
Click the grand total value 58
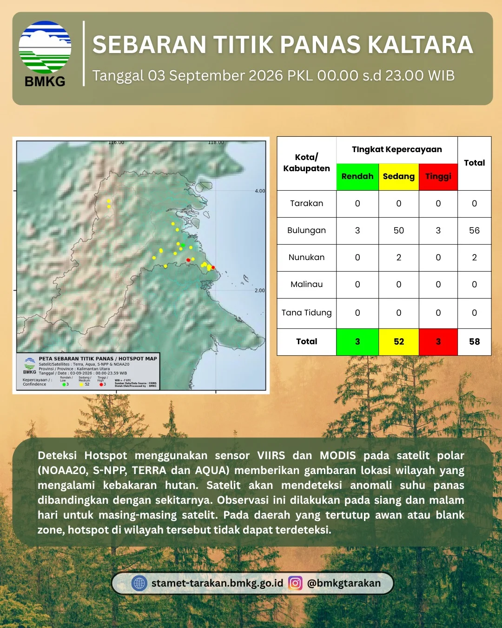pos(474,341)
